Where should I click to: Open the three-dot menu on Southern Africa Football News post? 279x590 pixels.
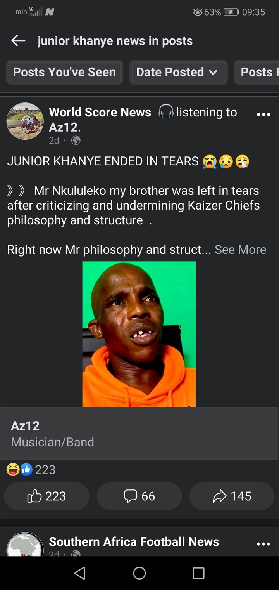point(263,544)
